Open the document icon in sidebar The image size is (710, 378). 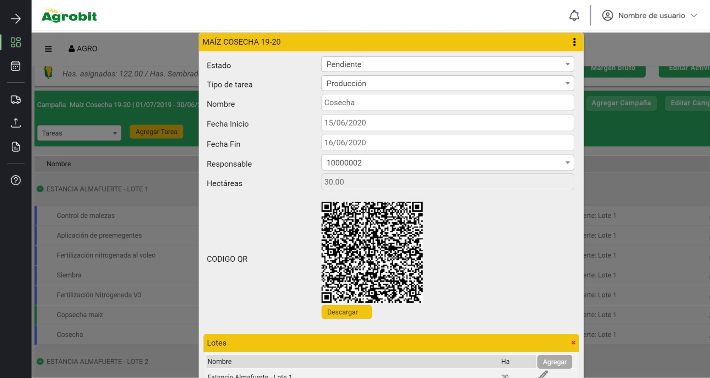[x=16, y=147]
